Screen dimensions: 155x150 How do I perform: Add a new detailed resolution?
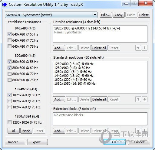[59, 48]
